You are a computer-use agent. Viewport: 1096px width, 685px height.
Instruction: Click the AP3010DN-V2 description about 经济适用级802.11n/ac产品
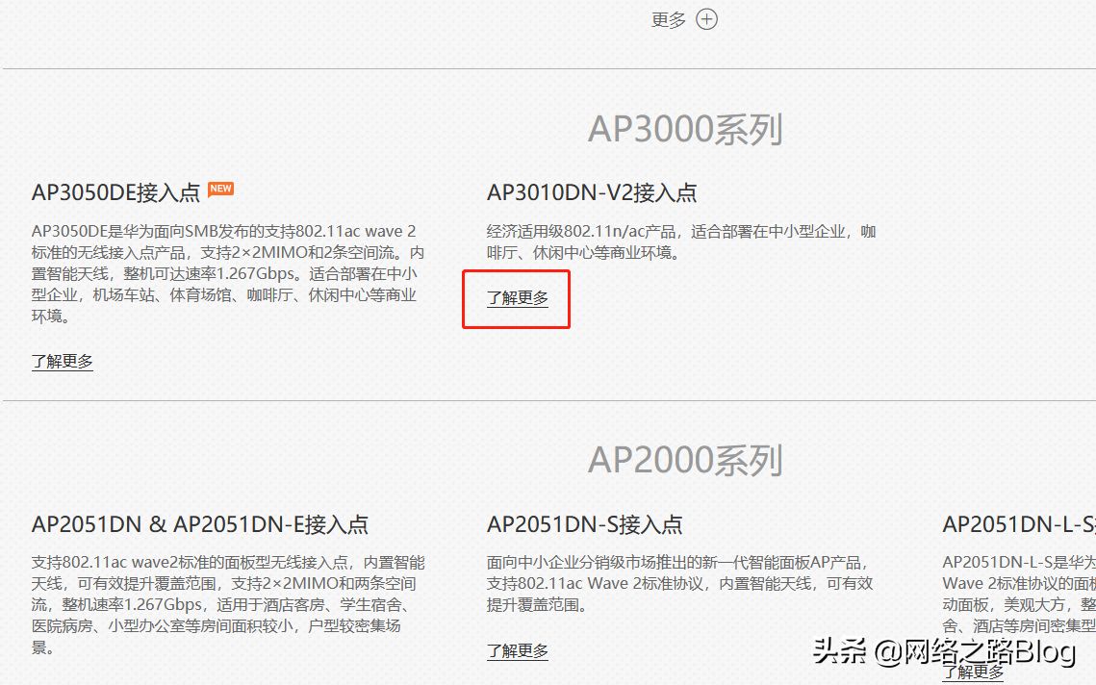pyautogui.click(x=681, y=241)
